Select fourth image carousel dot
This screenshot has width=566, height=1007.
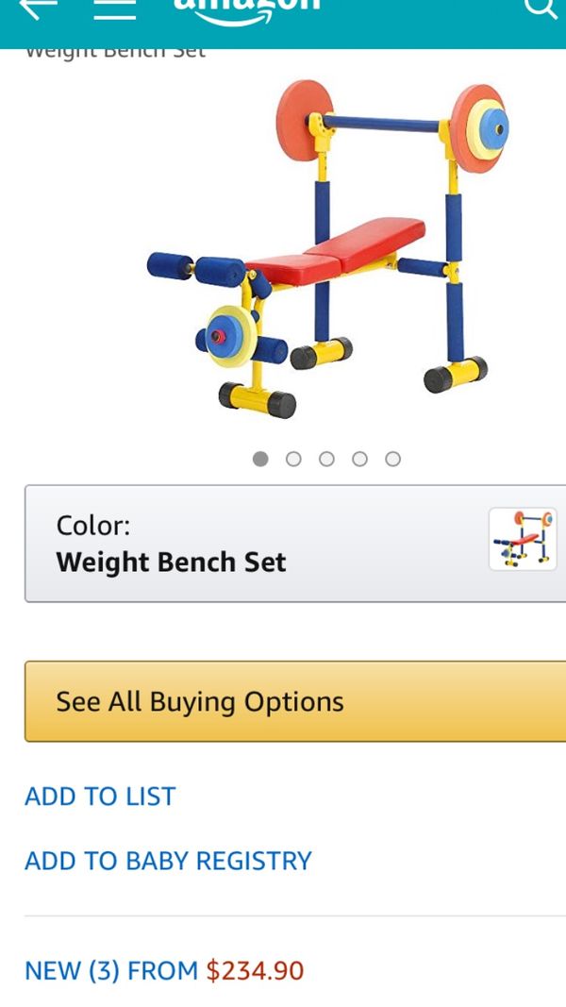[360, 459]
